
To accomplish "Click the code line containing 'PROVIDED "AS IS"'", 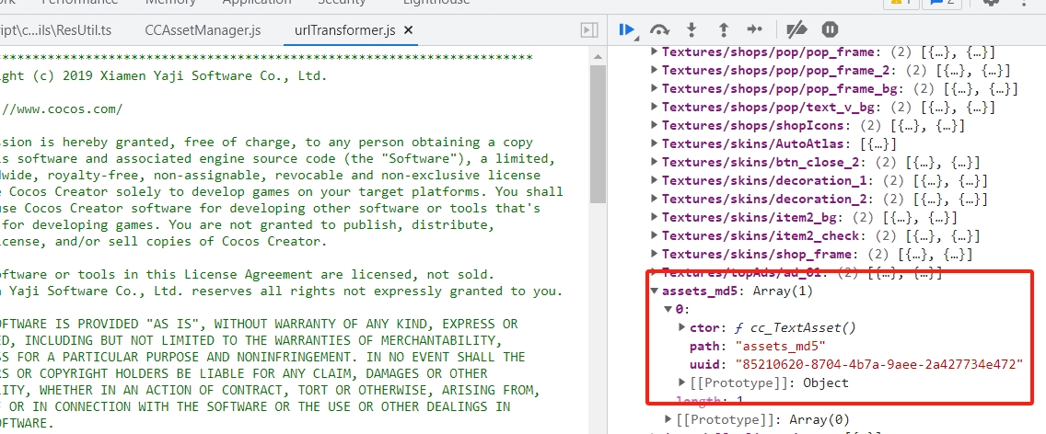I will click(259, 324).
